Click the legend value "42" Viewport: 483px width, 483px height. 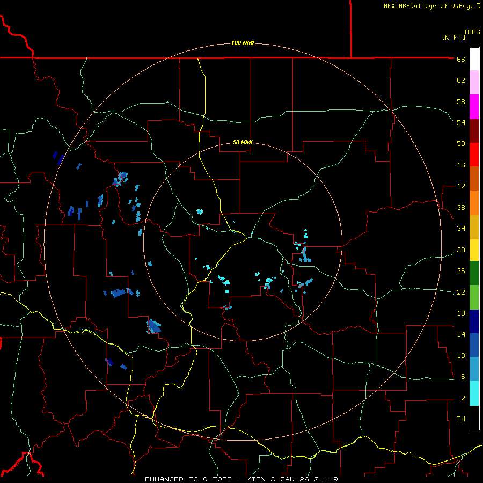pyautogui.click(x=461, y=186)
